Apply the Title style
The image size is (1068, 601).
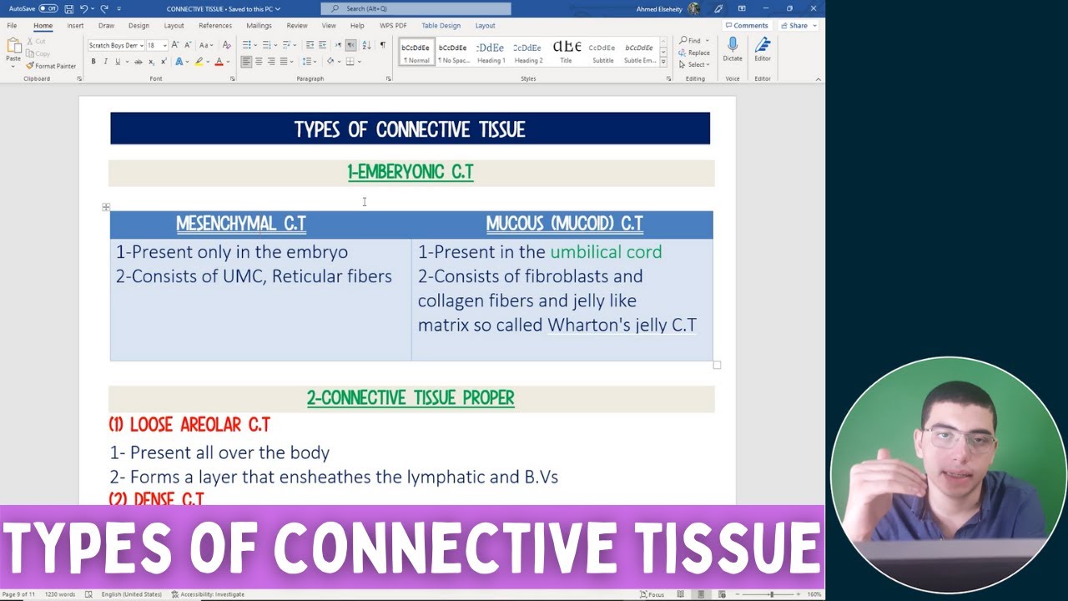pyautogui.click(x=567, y=53)
